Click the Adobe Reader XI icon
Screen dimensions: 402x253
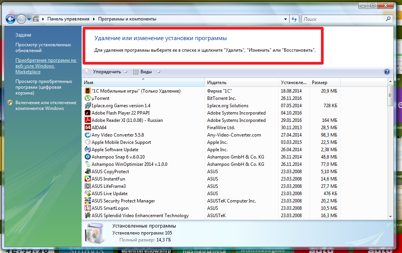88,120
